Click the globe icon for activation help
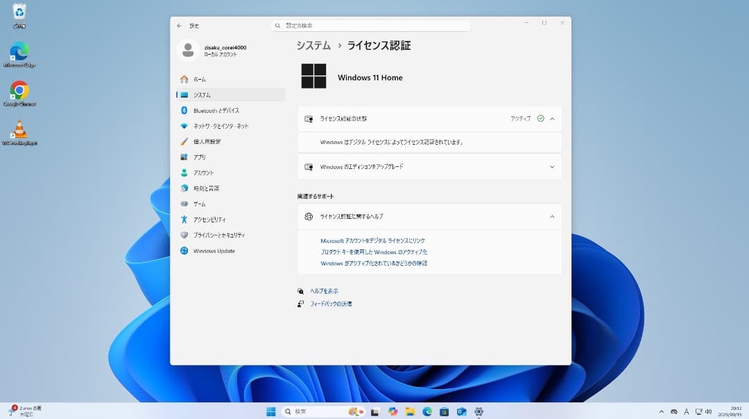This screenshot has height=419, width=749. point(309,217)
